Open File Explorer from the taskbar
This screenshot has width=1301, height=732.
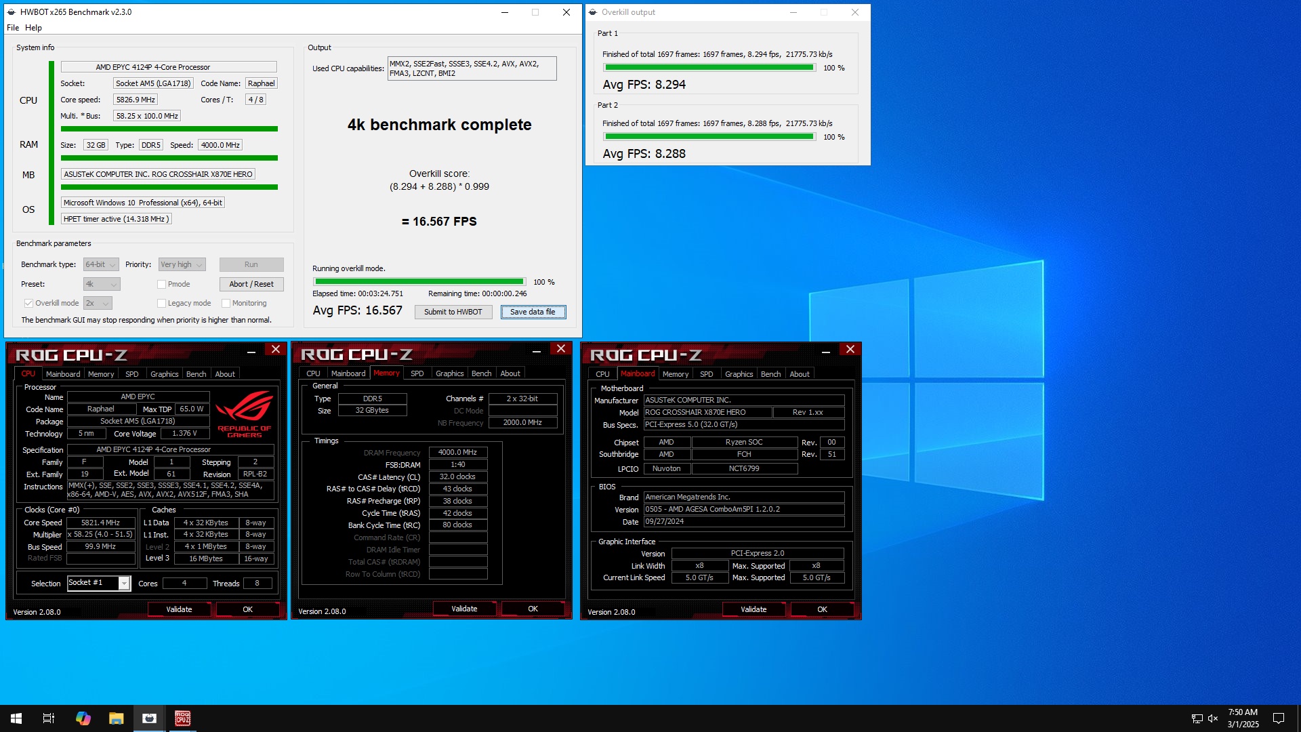pos(117,718)
